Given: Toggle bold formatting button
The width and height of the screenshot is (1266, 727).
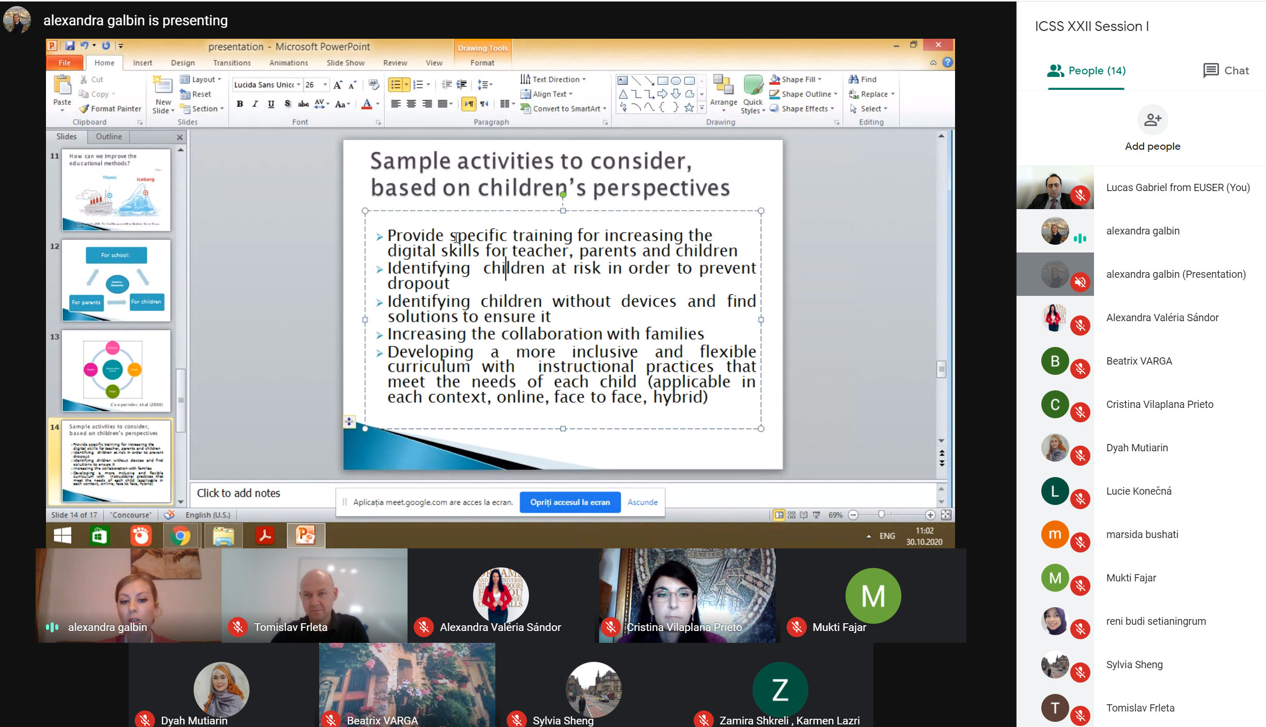Looking at the screenshot, I should click(240, 104).
